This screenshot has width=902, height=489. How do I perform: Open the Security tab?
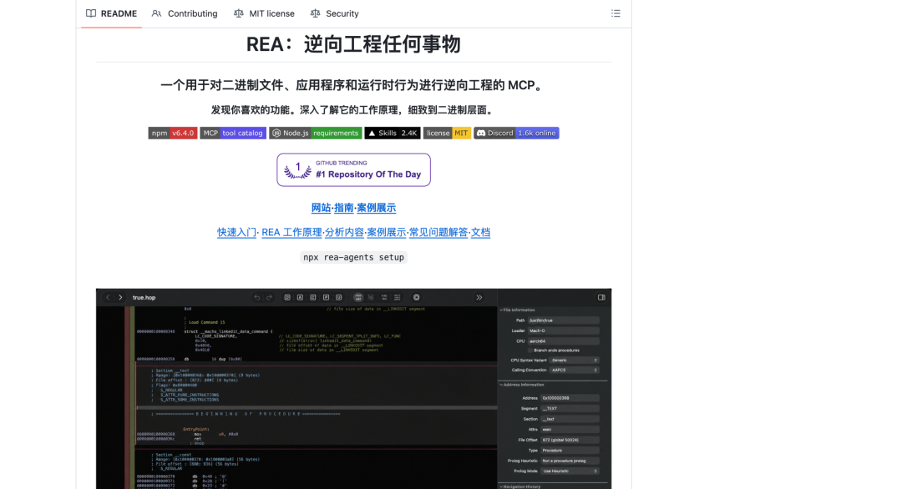coord(334,13)
